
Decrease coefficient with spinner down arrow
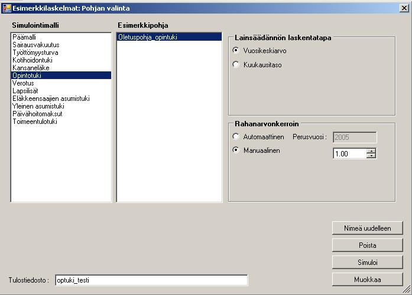(371, 156)
